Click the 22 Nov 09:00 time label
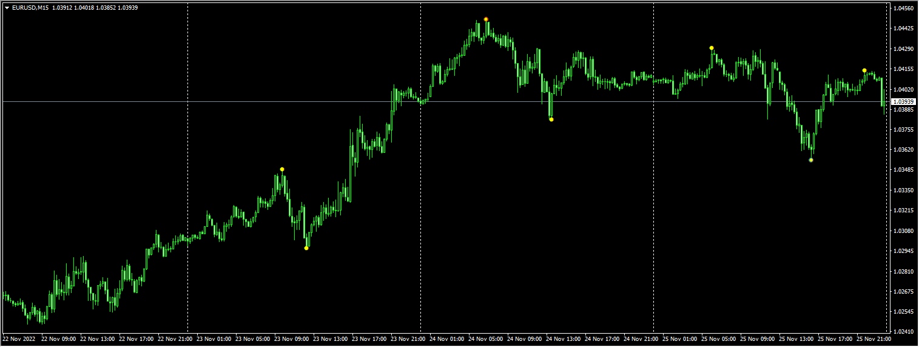 [x=59, y=339]
